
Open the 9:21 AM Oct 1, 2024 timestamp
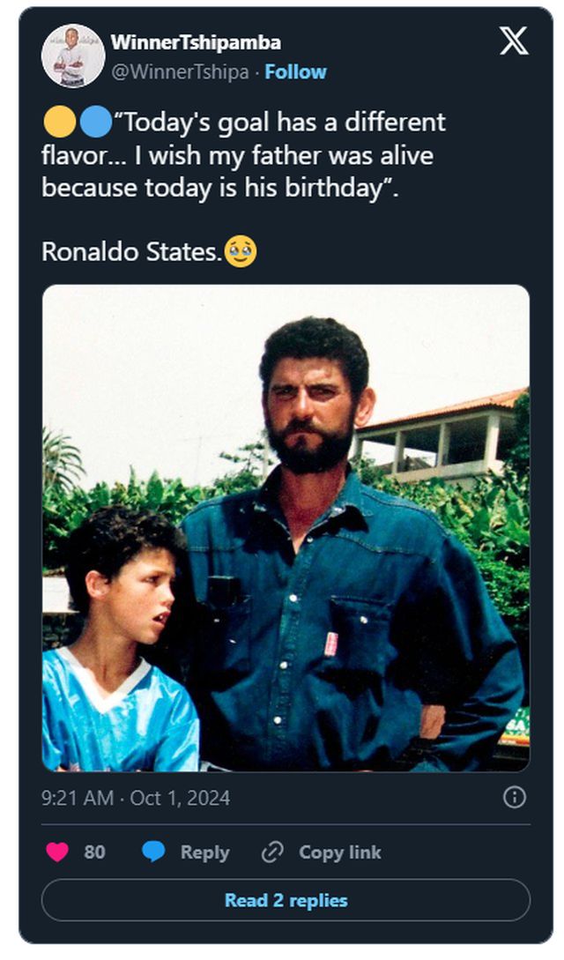click(x=136, y=798)
